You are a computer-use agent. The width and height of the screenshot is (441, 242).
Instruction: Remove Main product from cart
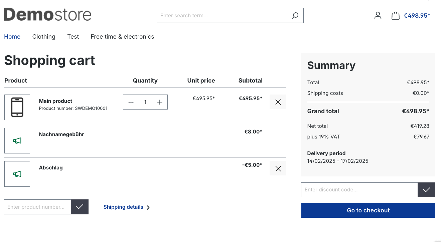click(278, 102)
